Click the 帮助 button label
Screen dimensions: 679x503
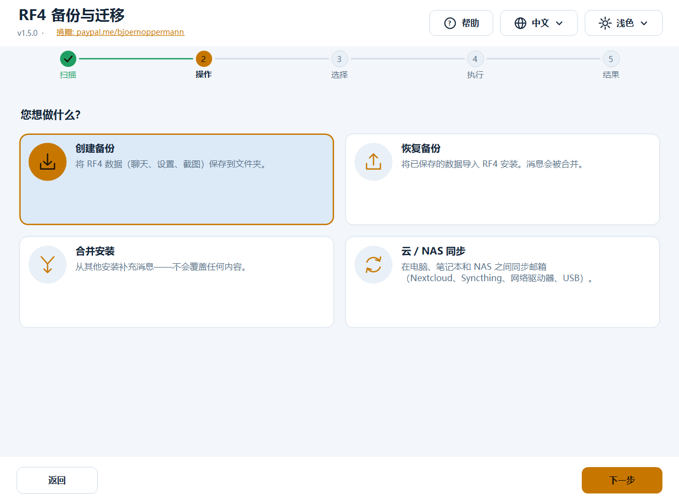pyautogui.click(x=470, y=23)
